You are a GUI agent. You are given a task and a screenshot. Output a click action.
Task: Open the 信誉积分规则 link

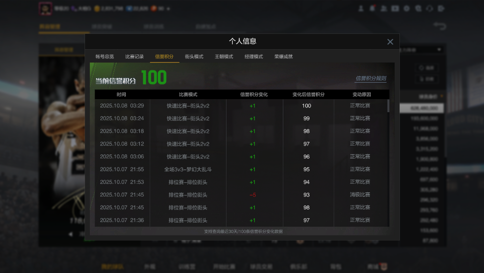370,78
